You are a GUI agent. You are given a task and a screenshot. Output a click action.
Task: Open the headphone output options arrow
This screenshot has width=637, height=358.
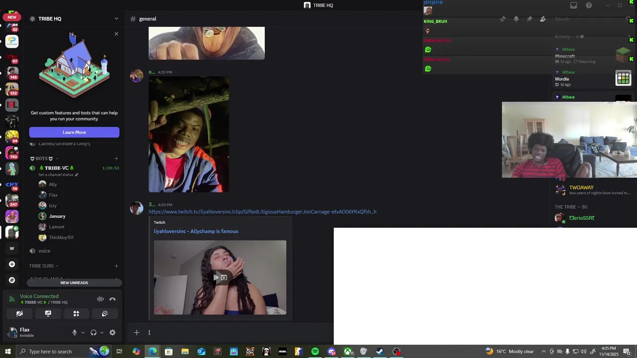point(102,333)
